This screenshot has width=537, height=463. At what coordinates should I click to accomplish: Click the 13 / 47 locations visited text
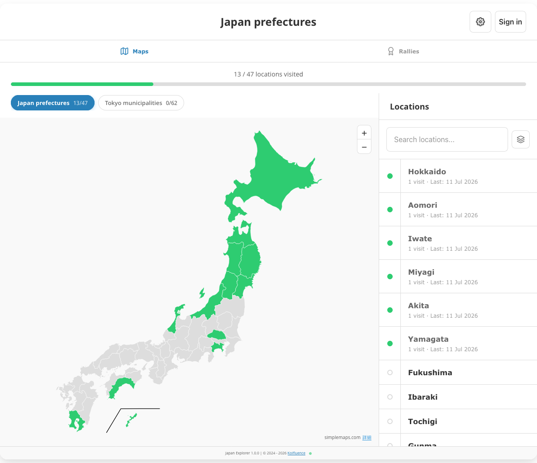click(269, 74)
